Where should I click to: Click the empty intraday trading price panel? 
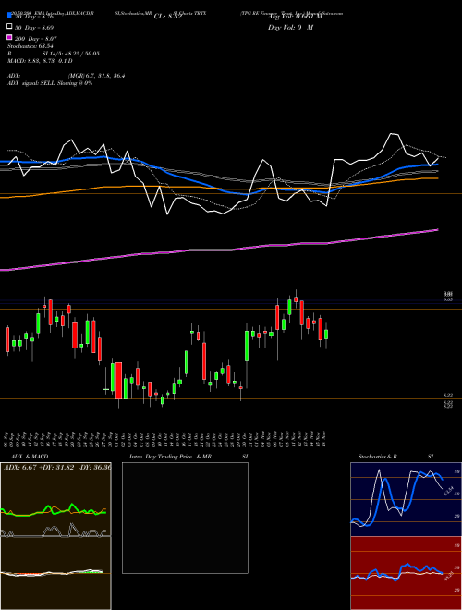pos(185,518)
